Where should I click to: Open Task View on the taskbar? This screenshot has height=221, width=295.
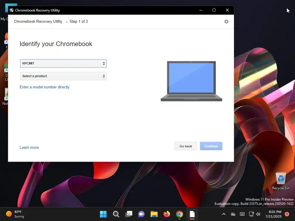129,214
